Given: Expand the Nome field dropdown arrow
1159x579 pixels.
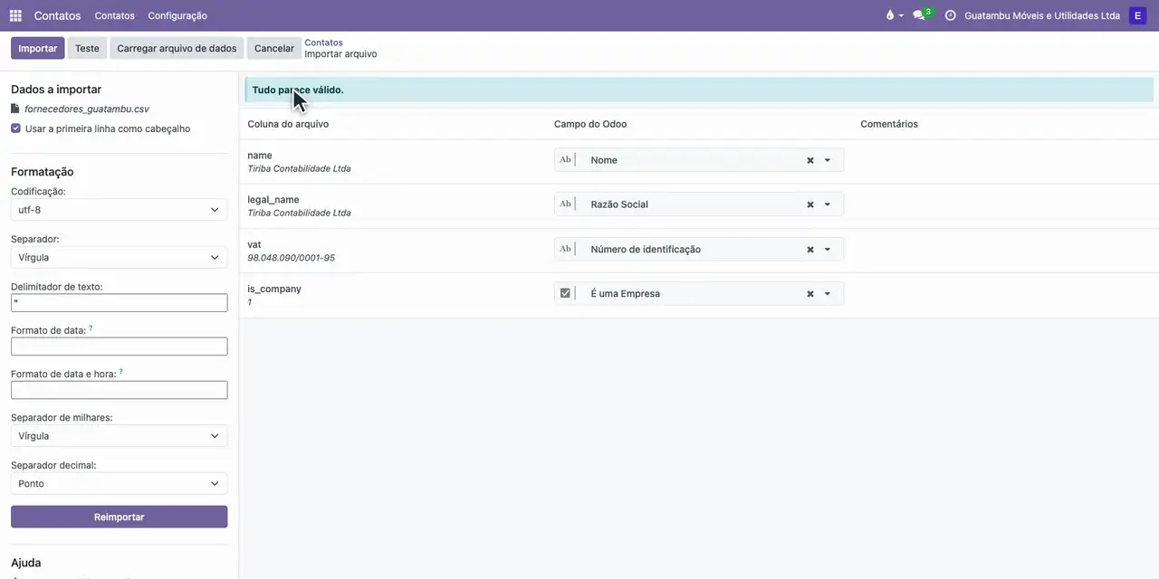Looking at the screenshot, I should (x=828, y=160).
